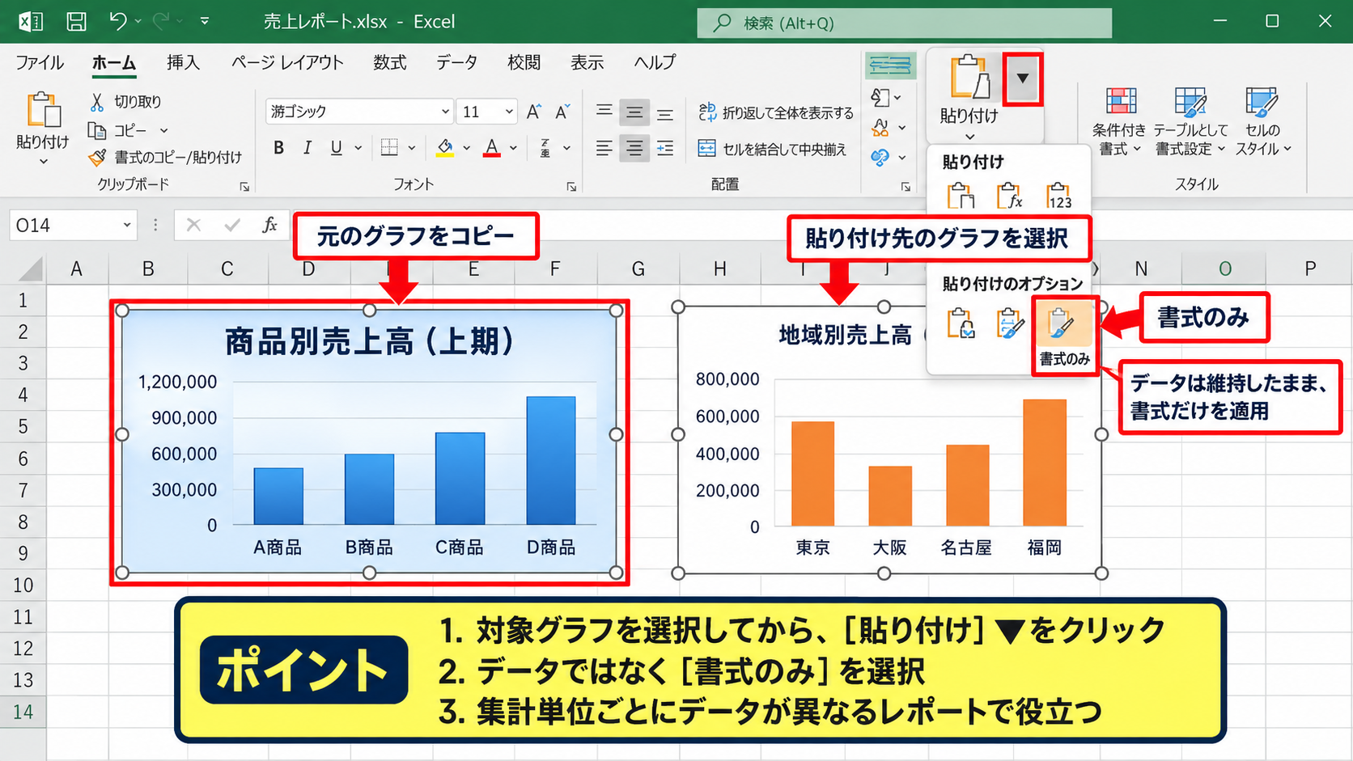Toggle middle vertical alignment
Image resolution: width=1353 pixels, height=761 pixels.
click(x=634, y=112)
